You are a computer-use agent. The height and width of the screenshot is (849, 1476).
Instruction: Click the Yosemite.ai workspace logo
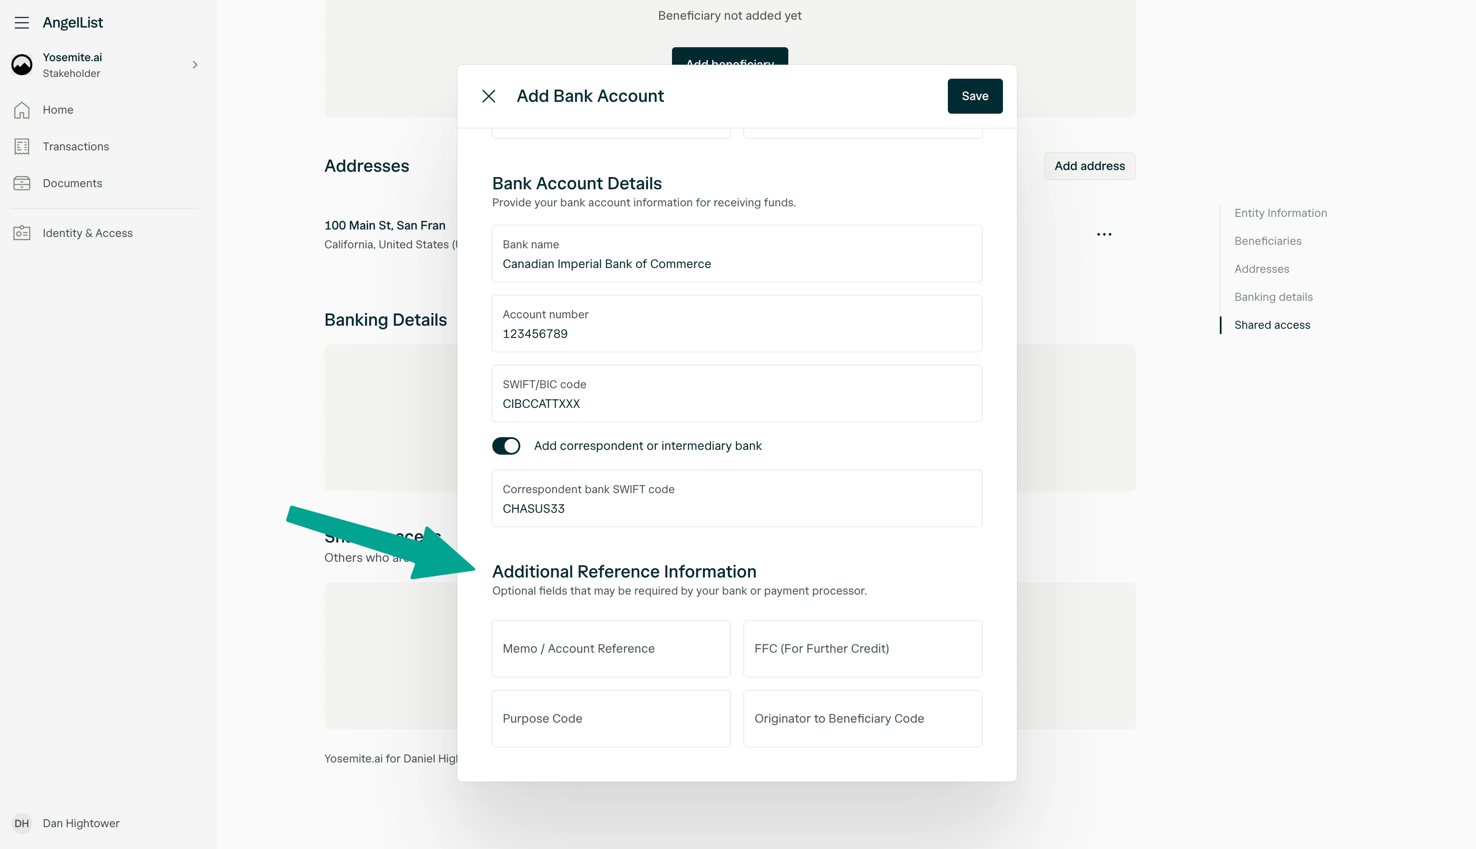21,65
